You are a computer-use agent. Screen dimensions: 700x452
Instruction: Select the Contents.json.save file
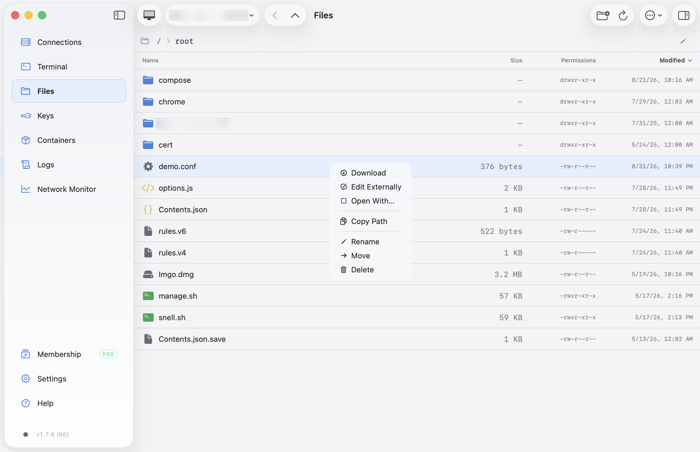coord(416,339)
